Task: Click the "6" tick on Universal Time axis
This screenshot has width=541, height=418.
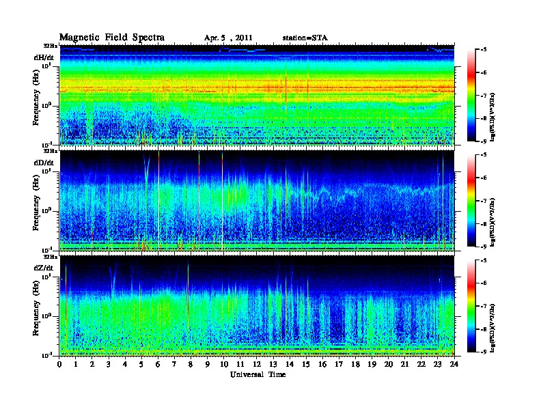Action: coord(158,364)
